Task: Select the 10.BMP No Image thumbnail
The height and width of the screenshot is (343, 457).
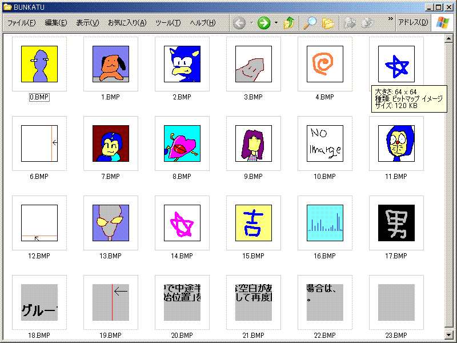Action: (x=325, y=143)
